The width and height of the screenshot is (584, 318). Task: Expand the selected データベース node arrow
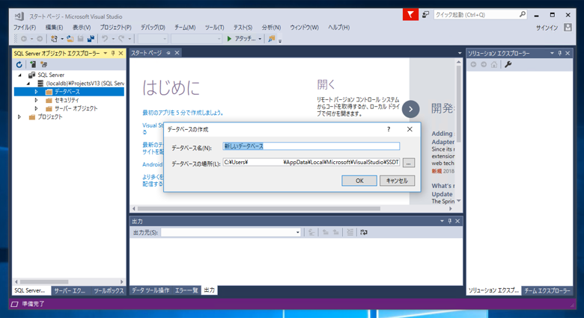pyautogui.click(x=36, y=92)
